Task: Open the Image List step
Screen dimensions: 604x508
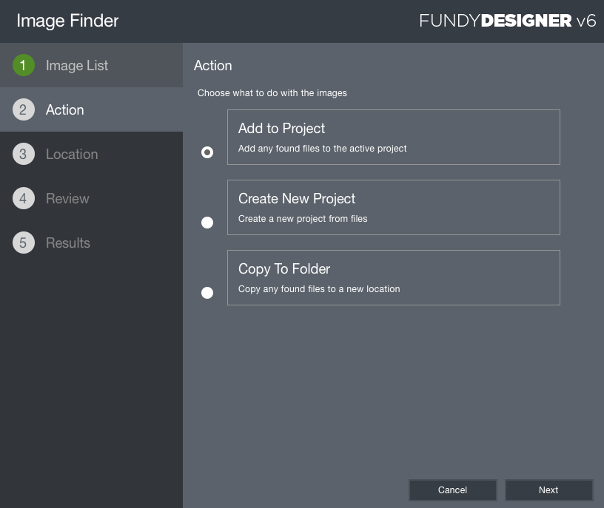Action: (77, 65)
